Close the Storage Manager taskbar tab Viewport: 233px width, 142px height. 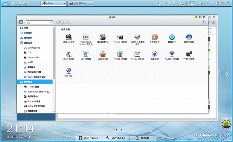tap(91, 4)
